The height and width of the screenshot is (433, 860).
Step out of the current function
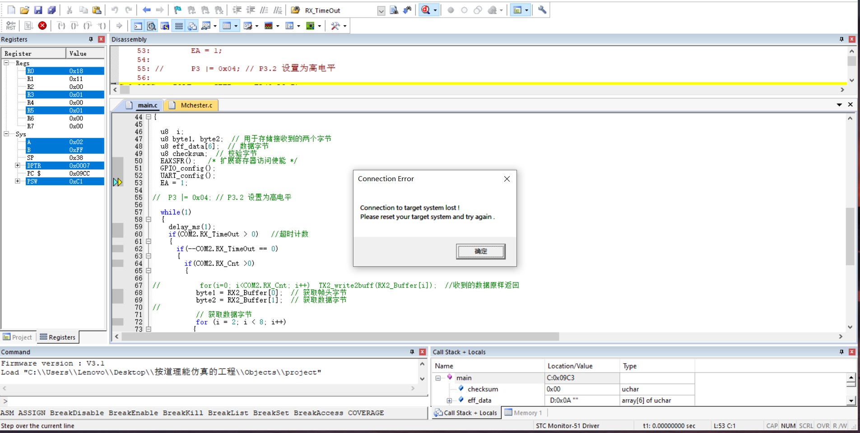tap(88, 26)
